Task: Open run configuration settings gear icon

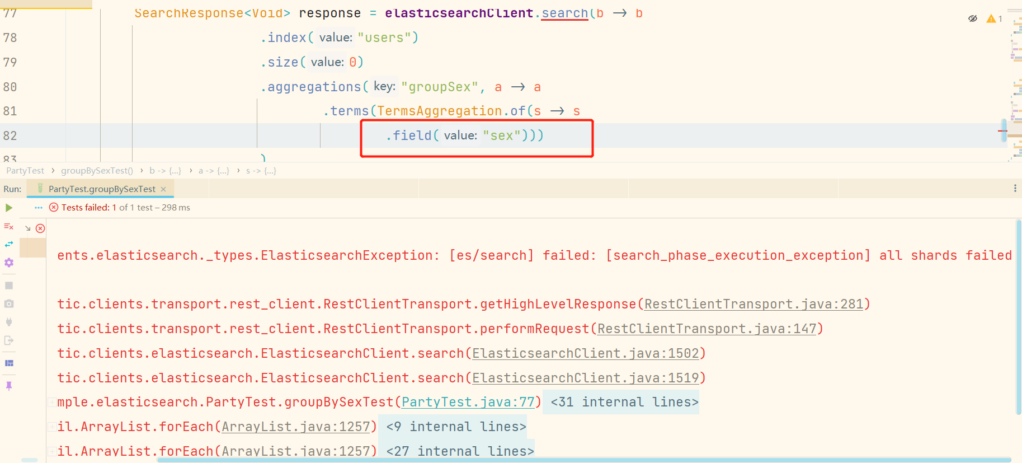Action: coord(9,263)
